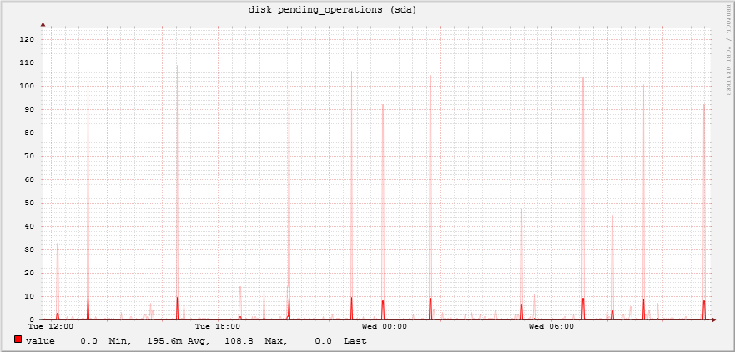Select the 'Tue 12:00' x-axis label
The width and height of the screenshot is (735, 352).
(51, 326)
